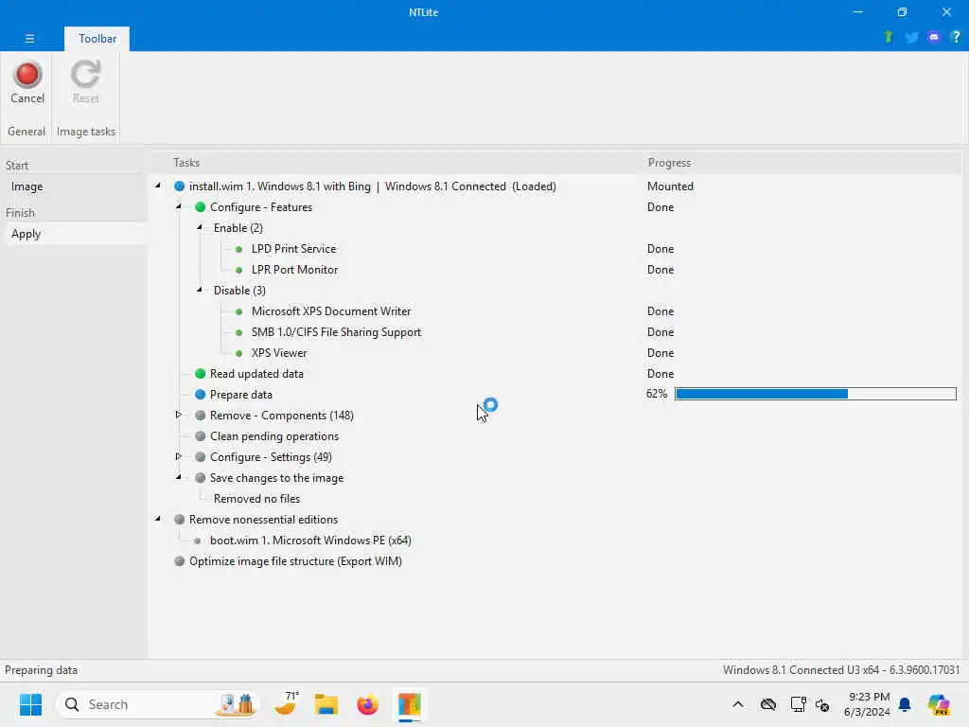
Task: Click green status dot of Configure - Features
Action: tap(201, 207)
